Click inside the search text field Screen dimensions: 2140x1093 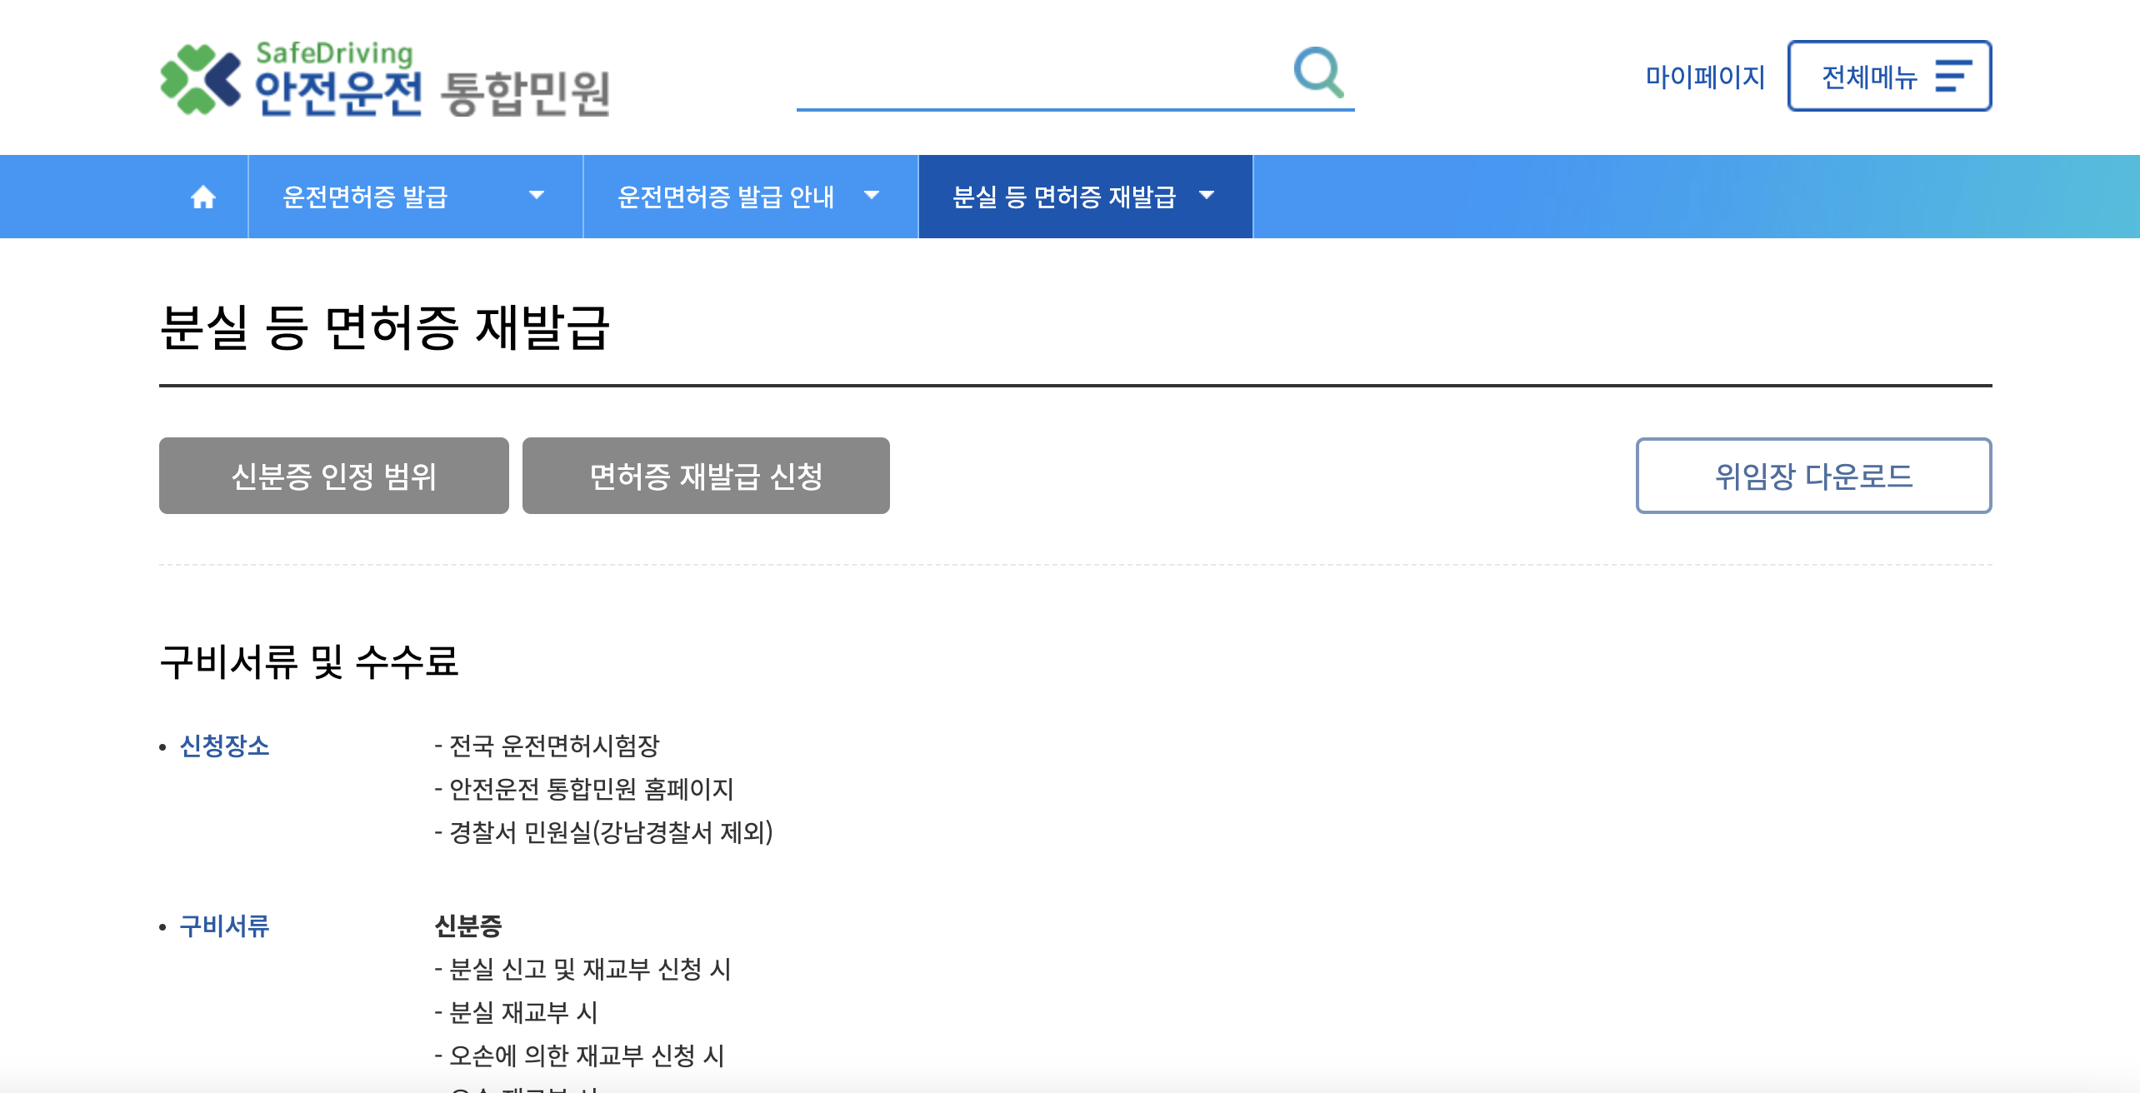(x=1042, y=87)
